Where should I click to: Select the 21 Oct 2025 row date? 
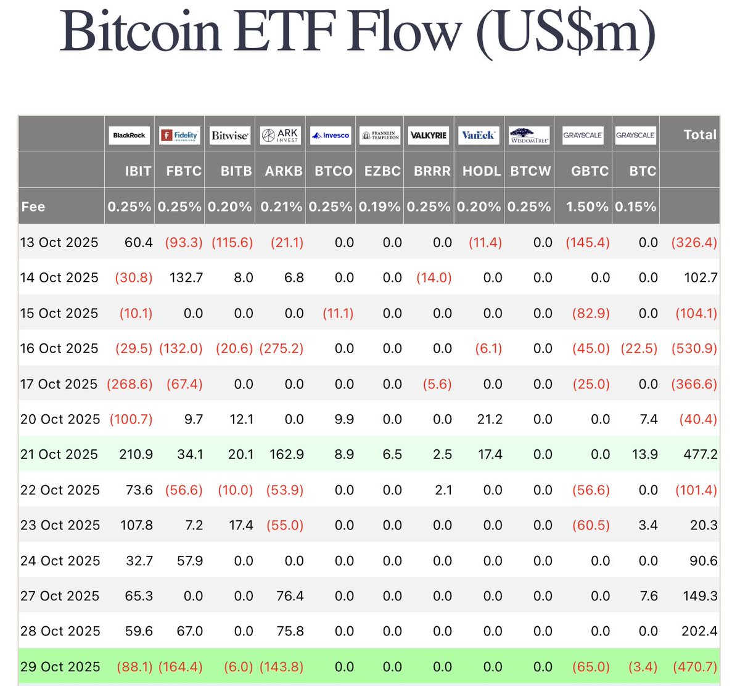tap(59, 454)
